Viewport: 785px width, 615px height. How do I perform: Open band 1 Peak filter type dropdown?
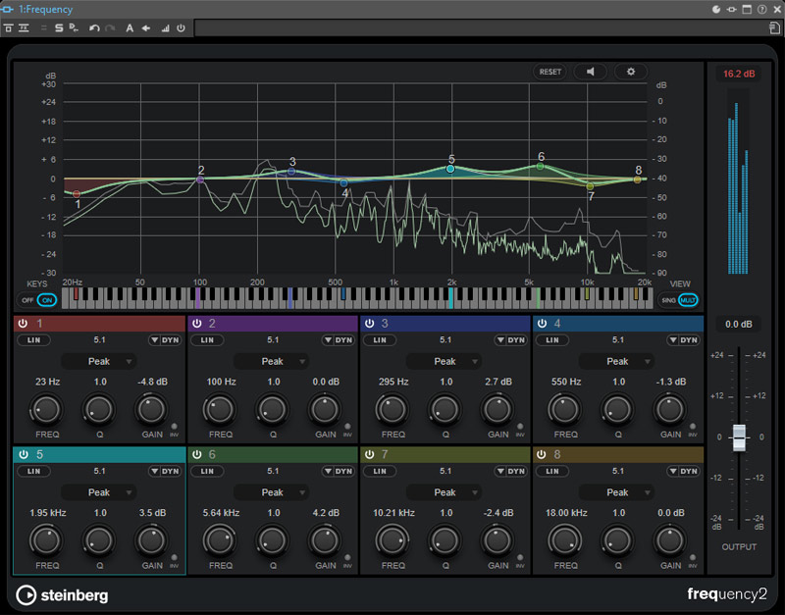tap(100, 361)
